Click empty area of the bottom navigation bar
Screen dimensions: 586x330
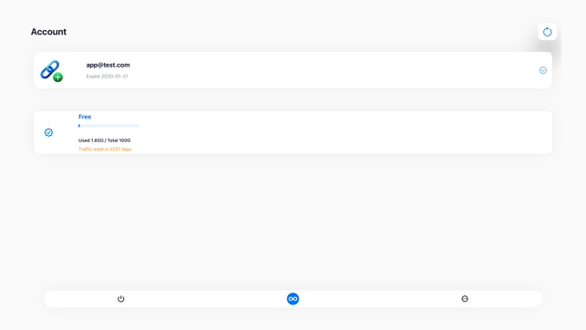pyautogui.click(x=207, y=299)
